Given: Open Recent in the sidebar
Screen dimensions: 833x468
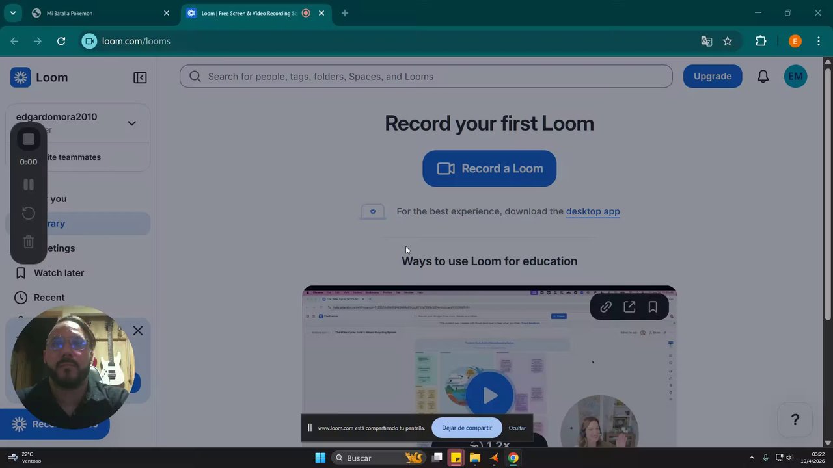Looking at the screenshot, I should [x=77, y=298].
